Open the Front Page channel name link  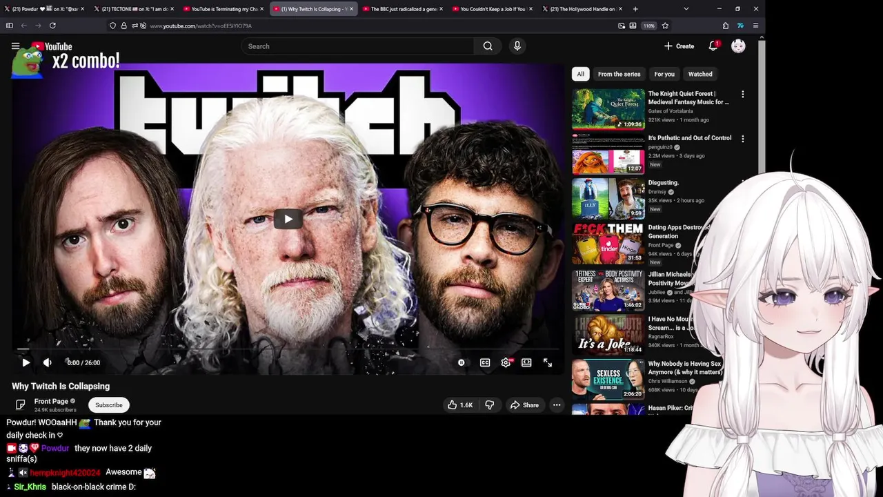pyautogui.click(x=51, y=401)
